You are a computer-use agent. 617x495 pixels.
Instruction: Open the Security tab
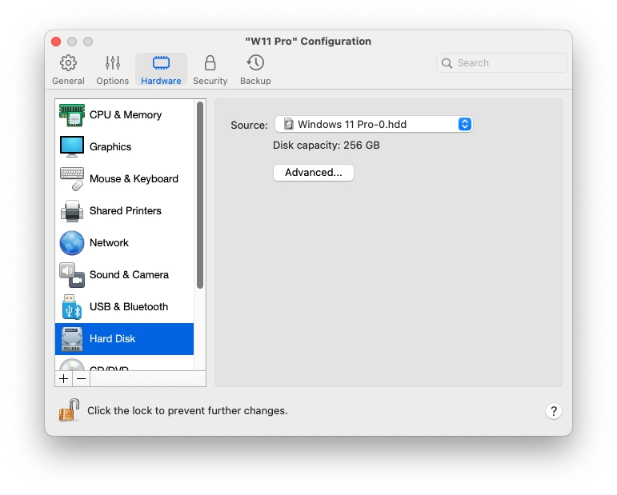tap(210, 70)
